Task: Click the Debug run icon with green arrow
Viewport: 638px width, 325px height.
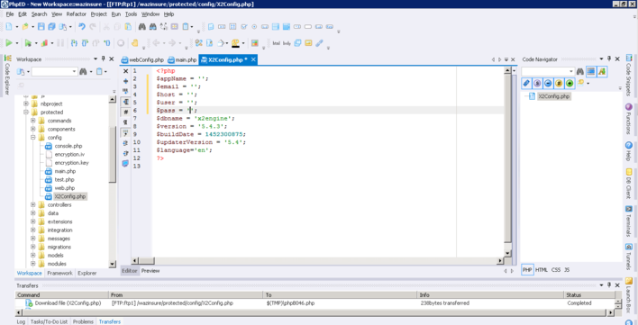Action: (28, 42)
